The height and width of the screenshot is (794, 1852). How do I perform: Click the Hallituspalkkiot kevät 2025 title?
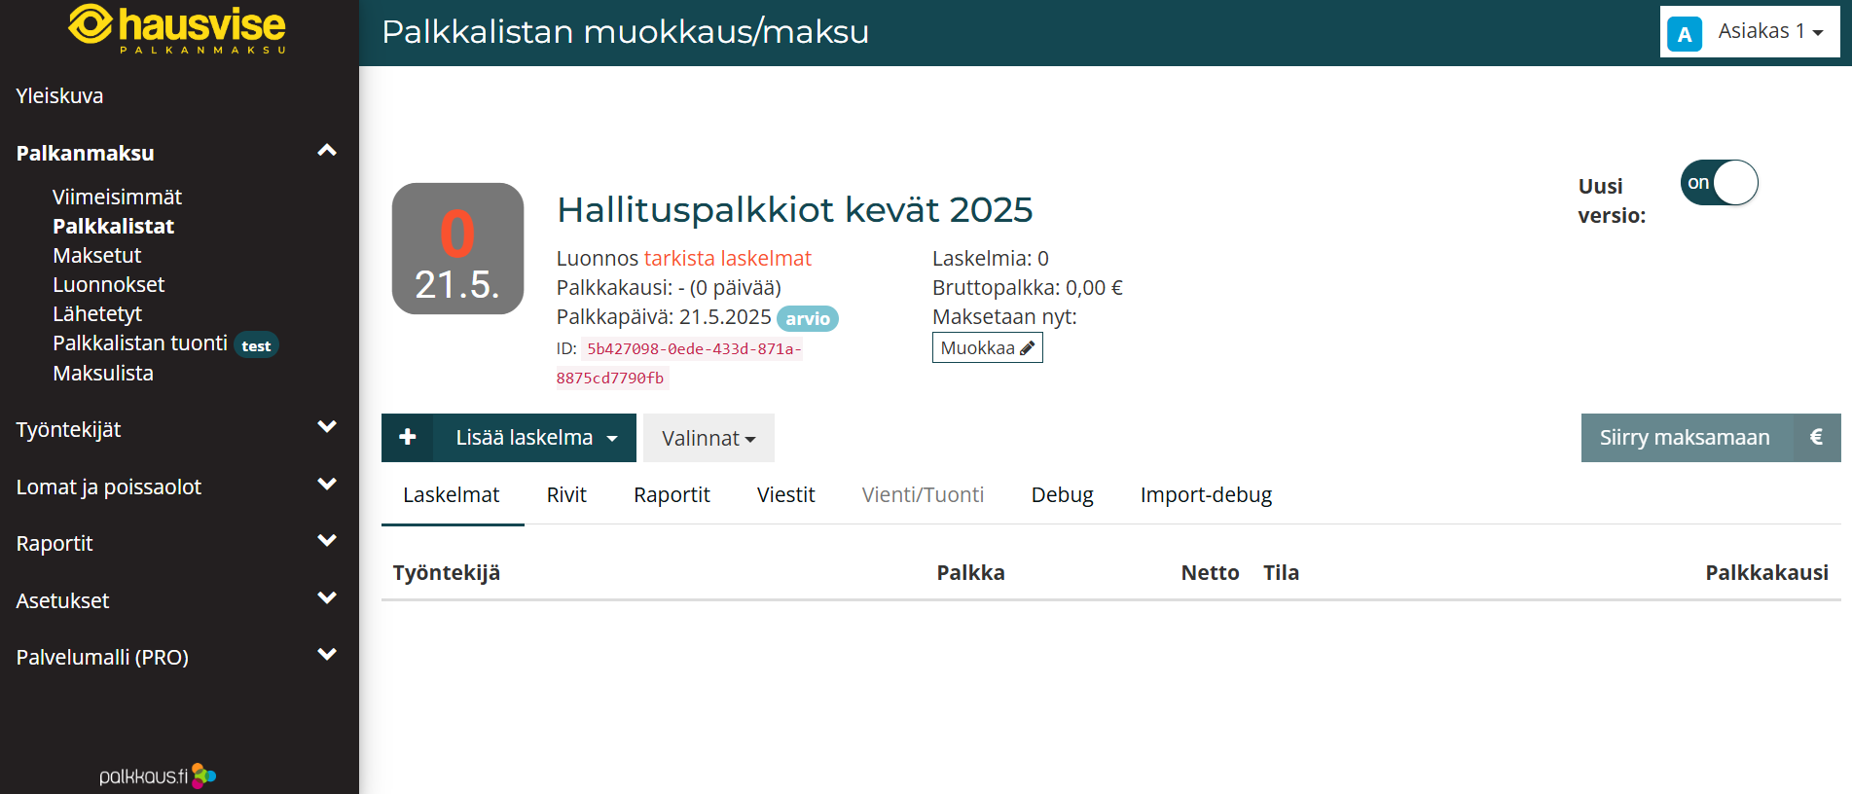click(x=794, y=209)
